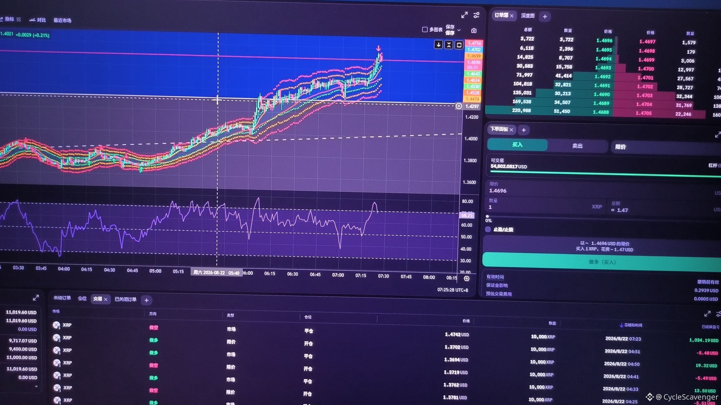This screenshot has height=405, width=721.
Task: Add a new tab beside 下单面板
Action: tap(524, 130)
